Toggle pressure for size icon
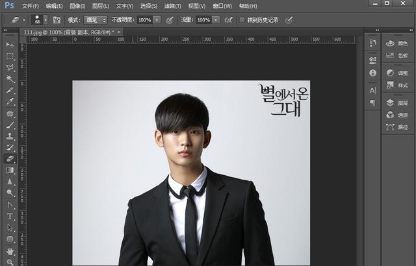 289,20
